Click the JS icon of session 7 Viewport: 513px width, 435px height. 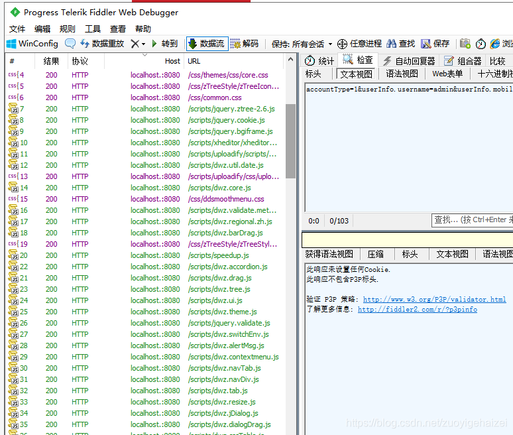13,109
